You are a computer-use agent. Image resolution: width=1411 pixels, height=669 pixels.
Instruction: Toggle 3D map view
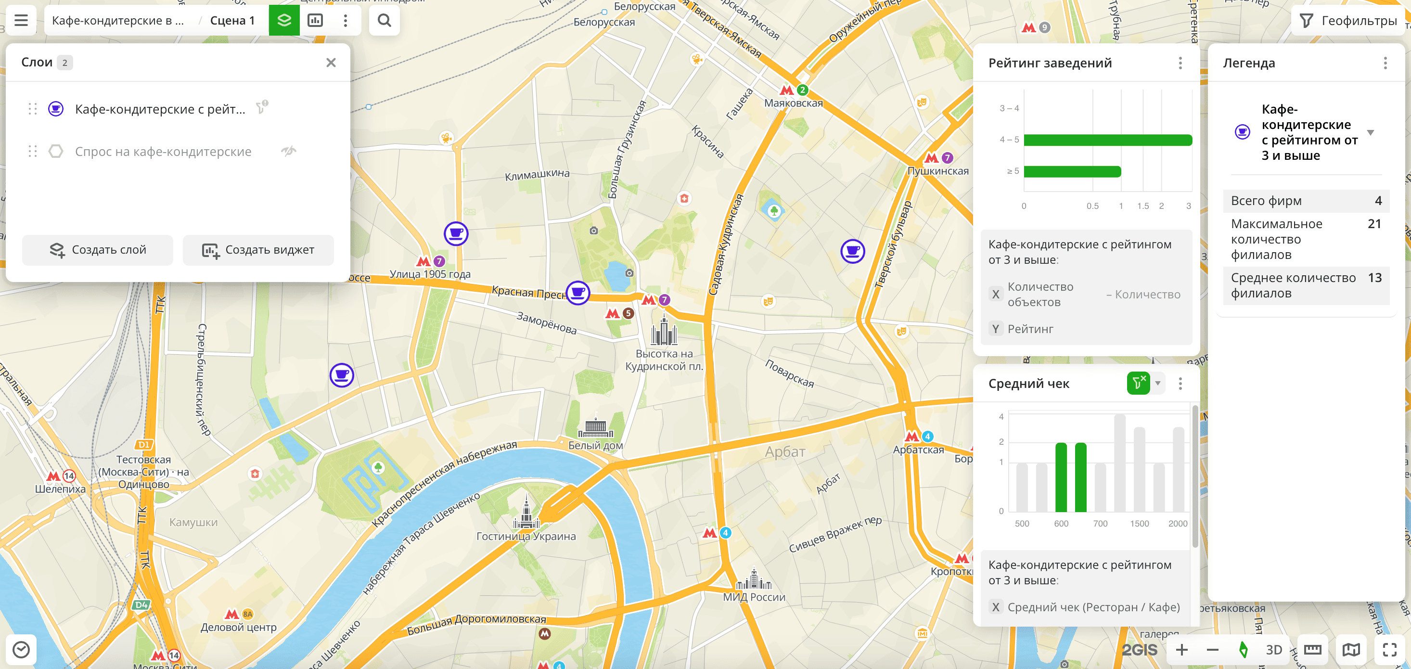(x=1273, y=650)
